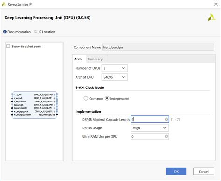Image resolution: width=221 pixels, height=181 pixels.
Task: Click the OK button
Action: pyautogui.click(x=176, y=171)
